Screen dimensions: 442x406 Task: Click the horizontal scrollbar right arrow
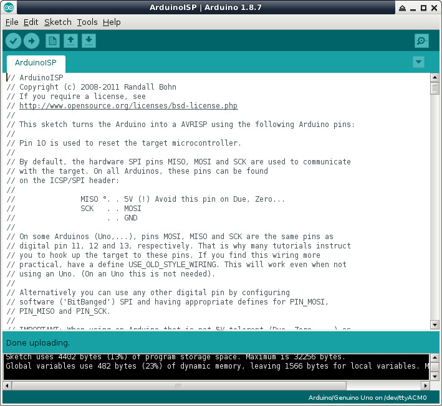click(x=425, y=385)
